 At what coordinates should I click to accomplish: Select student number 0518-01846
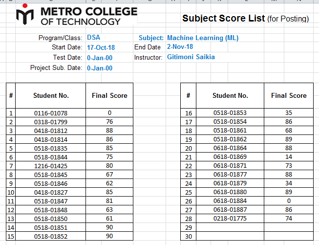click(x=51, y=183)
